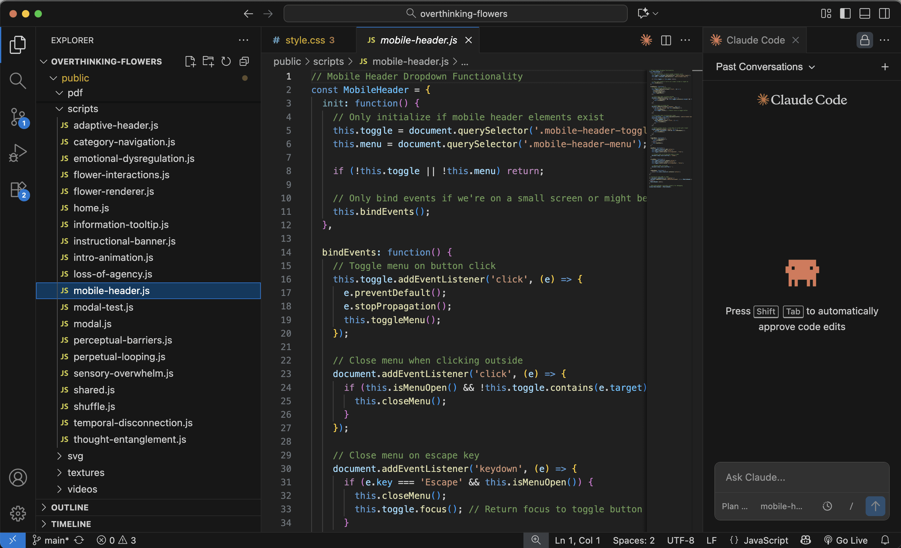Expand the textures folder
The width and height of the screenshot is (901, 548).
pos(85,472)
